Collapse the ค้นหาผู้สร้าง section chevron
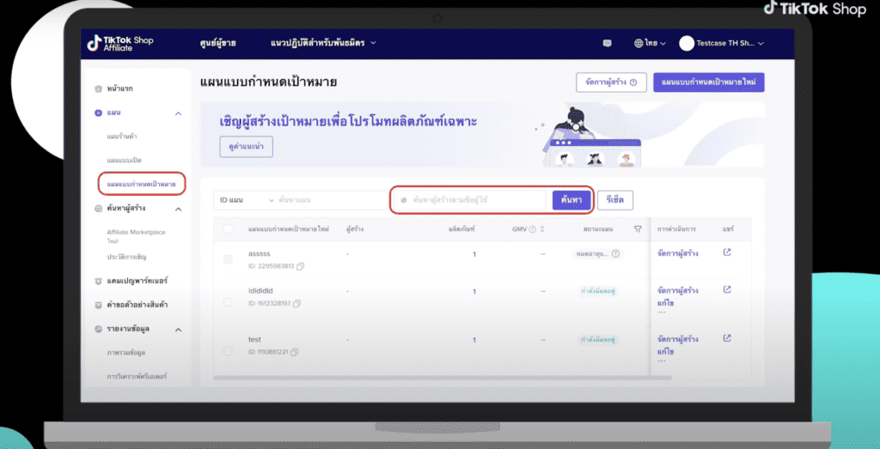 179,209
